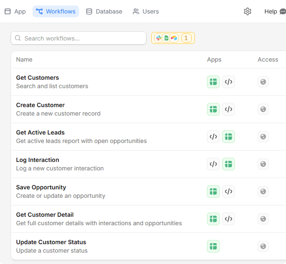286x264 pixels.
Task: Switch to the Workflows tab
Action: click(x=56, y=11)
